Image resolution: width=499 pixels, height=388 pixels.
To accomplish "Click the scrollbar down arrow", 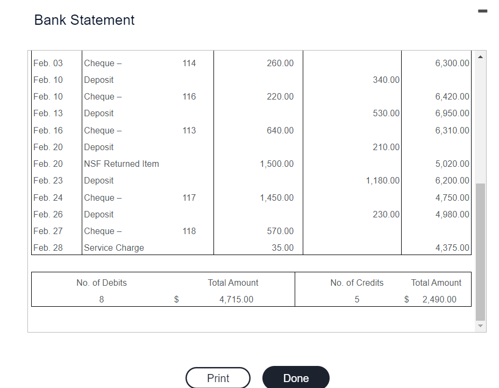I will point(481,325).
